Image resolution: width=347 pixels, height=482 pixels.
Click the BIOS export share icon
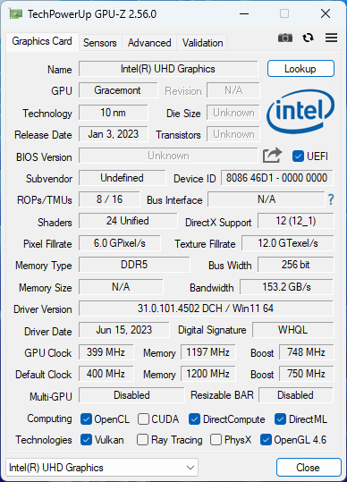(x=272, y=156)
